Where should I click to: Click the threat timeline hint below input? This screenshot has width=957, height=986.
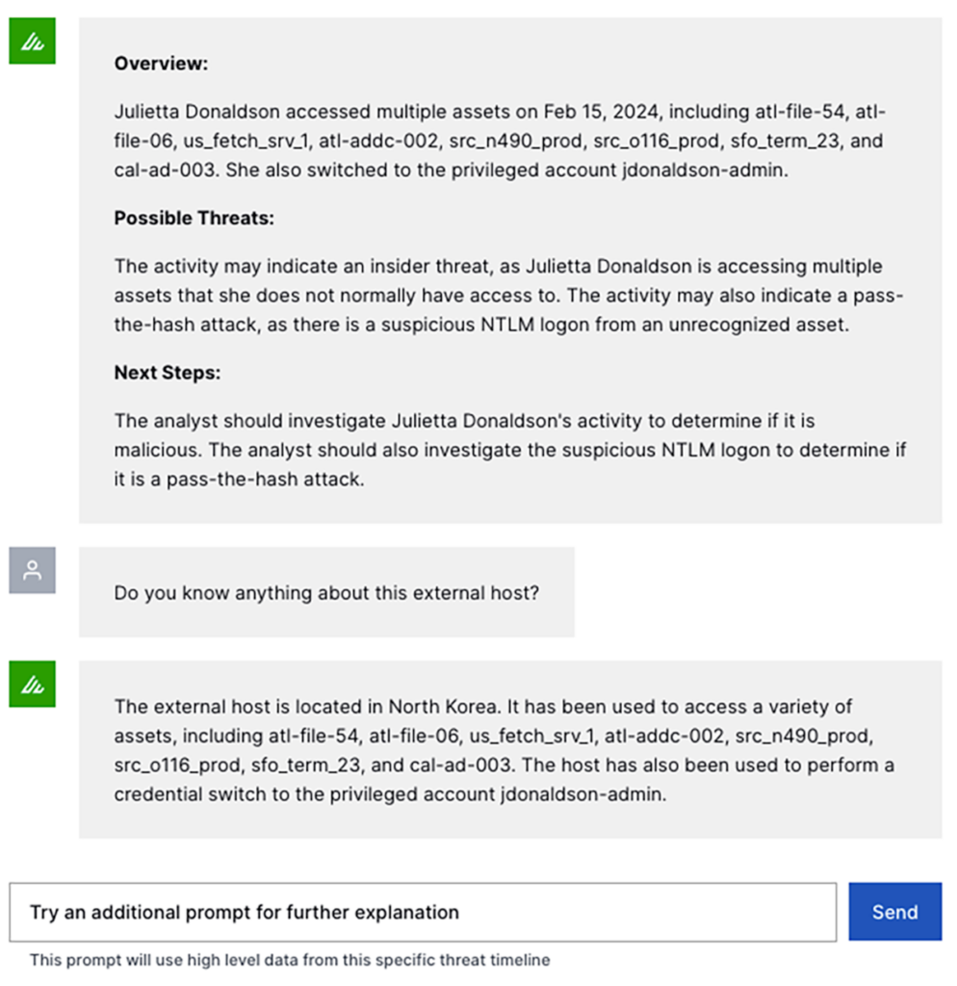click(x=289, y=960)
